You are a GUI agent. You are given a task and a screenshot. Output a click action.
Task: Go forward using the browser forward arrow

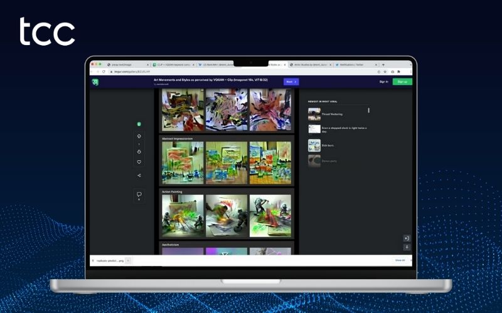pyautogui.click(x=98, y=71)
